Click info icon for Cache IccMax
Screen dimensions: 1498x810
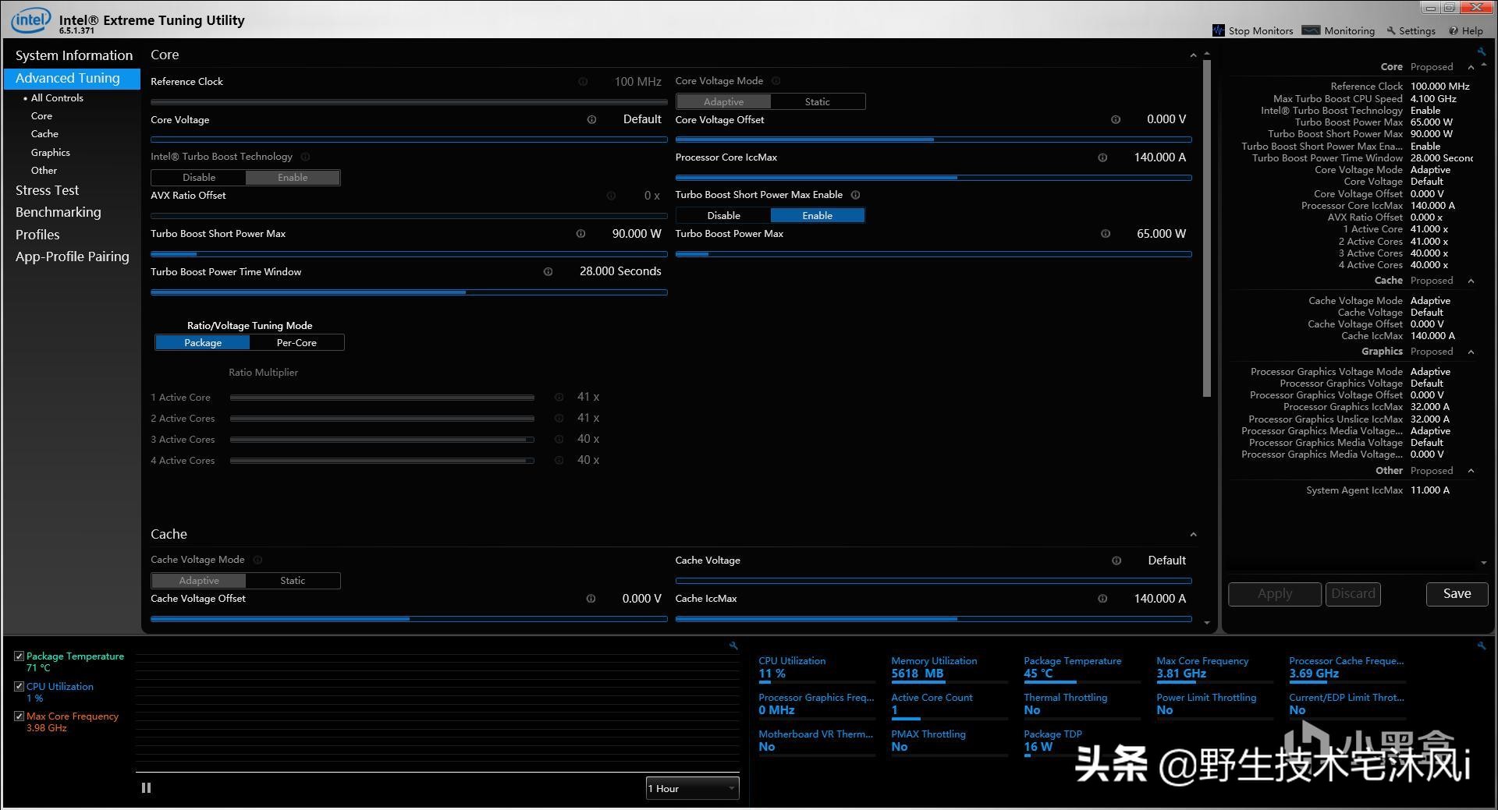[x=1102, y=599]
